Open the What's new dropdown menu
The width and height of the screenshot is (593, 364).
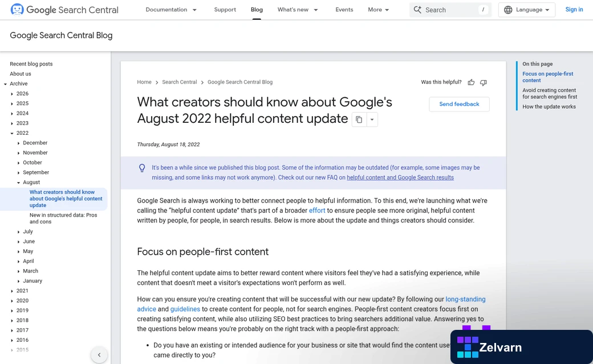pos(298,10)
